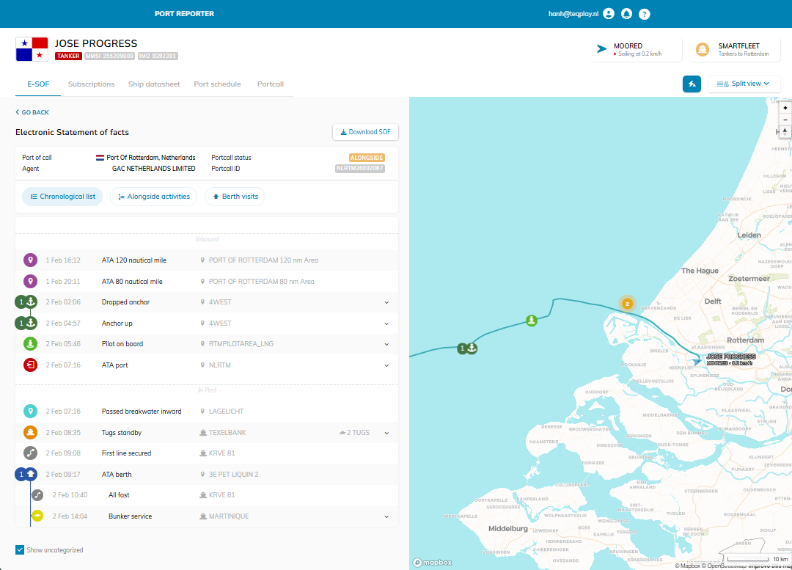792x570 pixels.
Task: Switch to Alongside activities view
Action: point(154,197)
